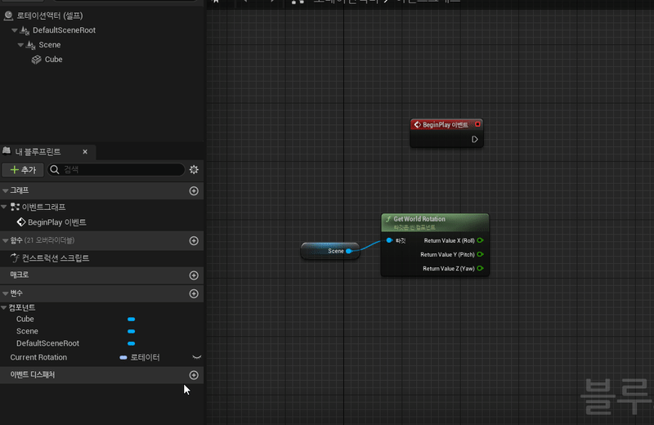The height and width of the screenshot is (425, 654).
Task: Open the 로테이터 type dropdown
Action: point(140,357)
